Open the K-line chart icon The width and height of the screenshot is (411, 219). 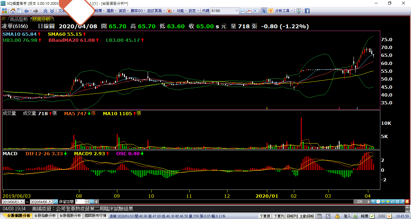click(x=255, y=11)
